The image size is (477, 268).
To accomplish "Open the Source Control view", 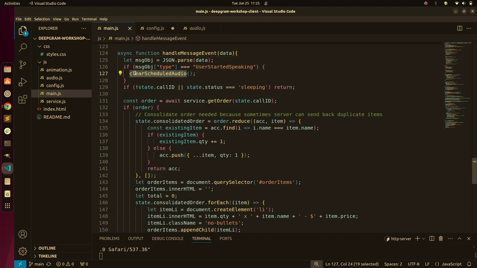I will click(23, 64).
